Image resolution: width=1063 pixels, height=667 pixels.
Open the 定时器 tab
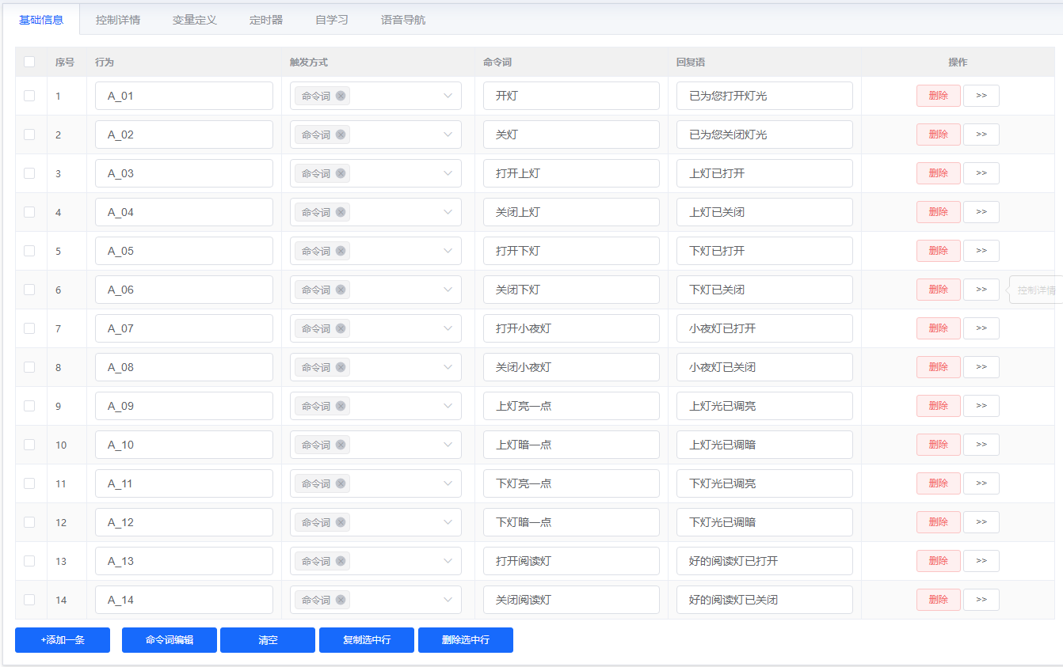pyautogui.click(x=266, y=20)
